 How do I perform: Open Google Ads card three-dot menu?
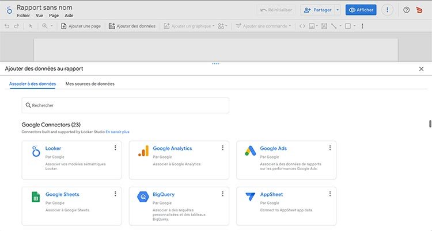[330, 148]
